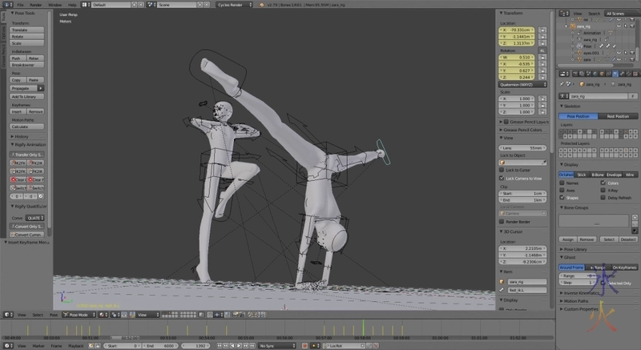Click the properties editor type icon
Image resolution: width=641 pixels, height=350 pixels.
563,74
